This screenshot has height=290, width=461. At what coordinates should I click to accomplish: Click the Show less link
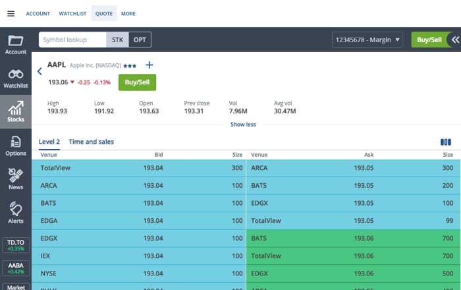point(243,125)
